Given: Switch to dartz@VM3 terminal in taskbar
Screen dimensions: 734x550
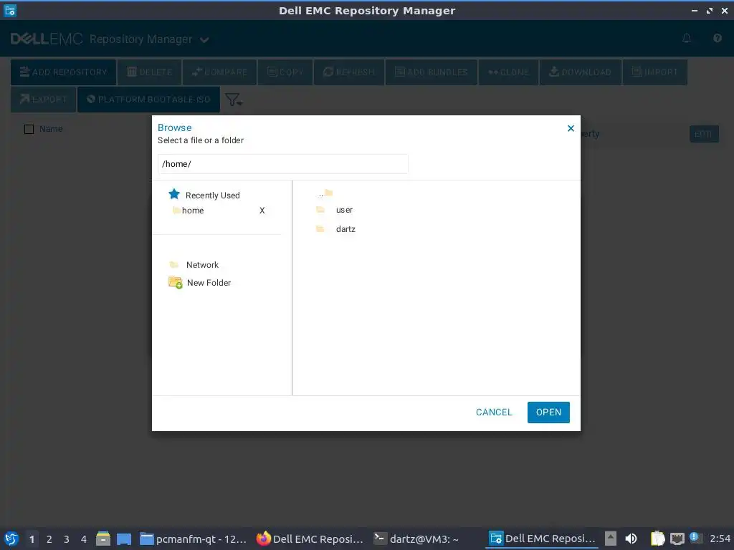Looking at the screenshot, I should [416, 539].
